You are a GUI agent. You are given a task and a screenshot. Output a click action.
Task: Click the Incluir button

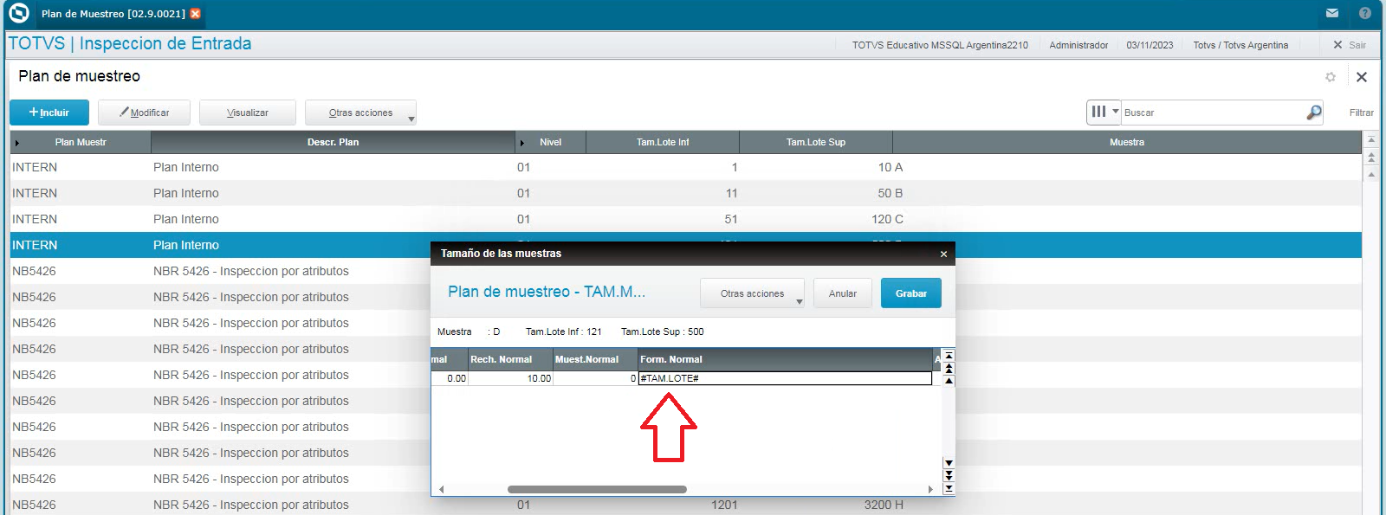tap(49, 113)
